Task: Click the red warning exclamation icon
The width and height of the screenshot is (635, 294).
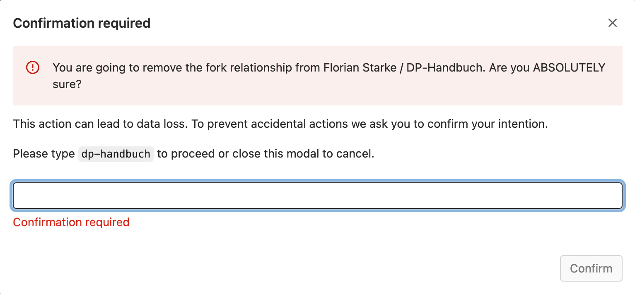Action: [x=32, y=67]
